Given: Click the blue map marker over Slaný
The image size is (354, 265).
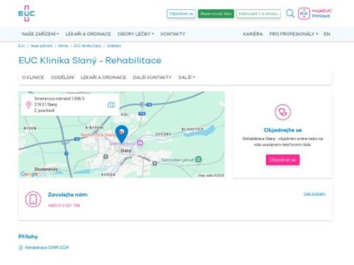Looking at the screenshot, I should pyautogui.click(x=122, y=134).
